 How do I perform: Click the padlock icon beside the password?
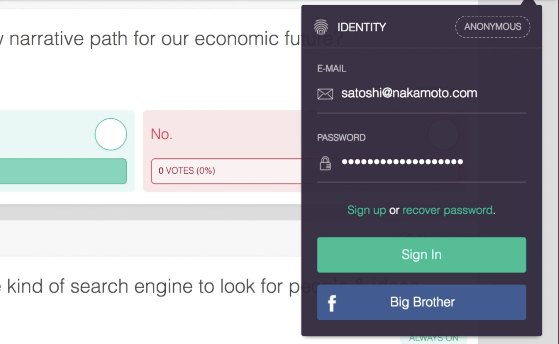click(325, 163)
